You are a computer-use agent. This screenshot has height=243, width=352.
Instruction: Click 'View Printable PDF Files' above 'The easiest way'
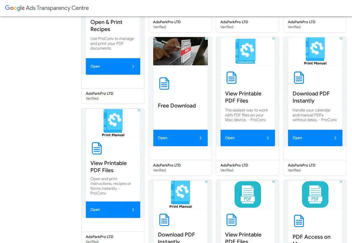(243, 97)
